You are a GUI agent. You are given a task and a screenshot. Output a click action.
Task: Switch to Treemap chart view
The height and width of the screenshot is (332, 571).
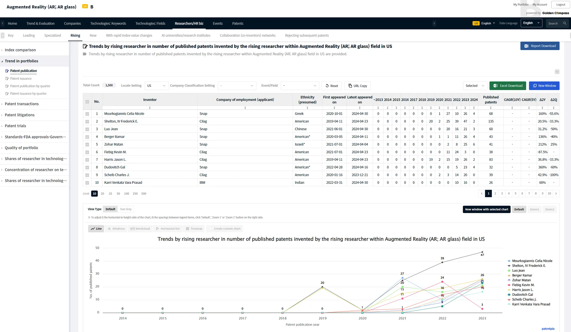[194, 229]
